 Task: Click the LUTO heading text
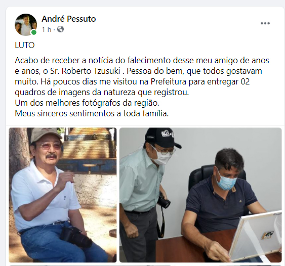pos(24,45)
